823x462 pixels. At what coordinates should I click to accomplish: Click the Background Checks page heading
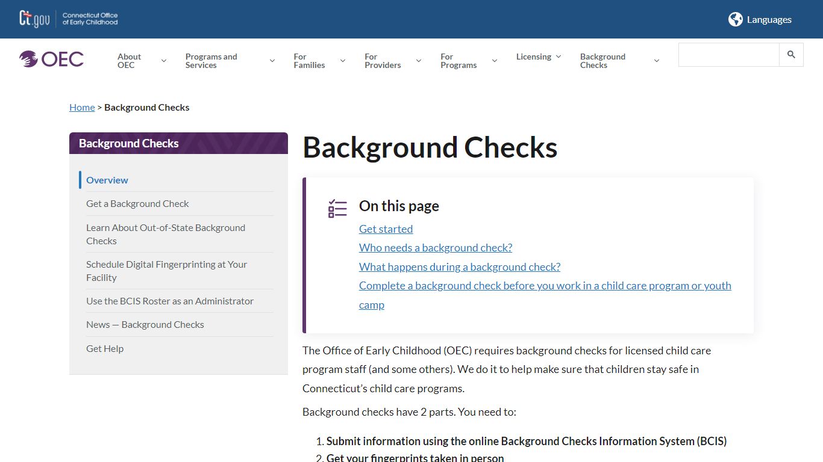pyautogui.click(x=430, y=147)
